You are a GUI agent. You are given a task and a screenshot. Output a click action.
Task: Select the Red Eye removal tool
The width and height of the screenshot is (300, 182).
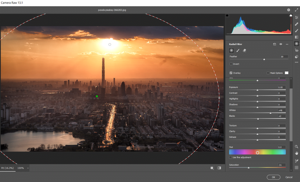pyautogui.click(x=296, y=50)
